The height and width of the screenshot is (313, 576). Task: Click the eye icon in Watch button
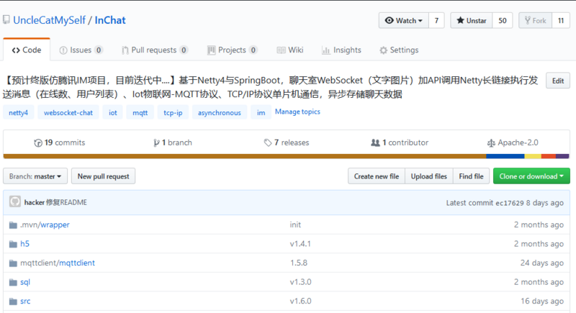[389, 21]
